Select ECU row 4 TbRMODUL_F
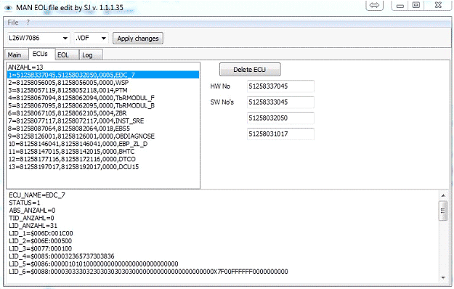Viewport: 454px width, 289px height. pos(103,98)
